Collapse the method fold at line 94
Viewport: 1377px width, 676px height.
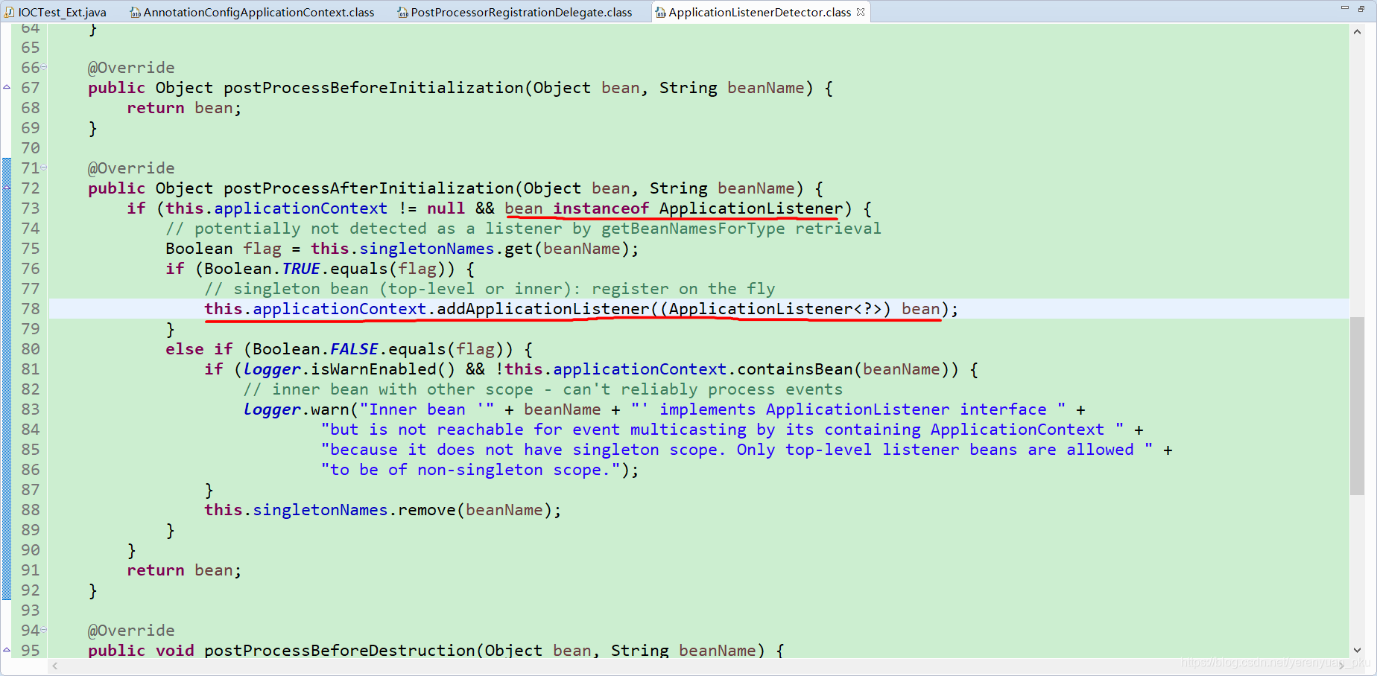(44, 631)
